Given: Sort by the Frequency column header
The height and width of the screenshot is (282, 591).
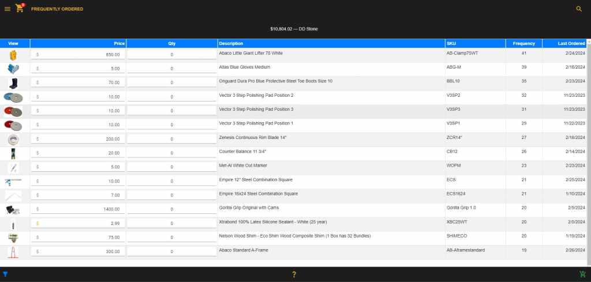Looking at the screenshot, I should pos(523,43).
